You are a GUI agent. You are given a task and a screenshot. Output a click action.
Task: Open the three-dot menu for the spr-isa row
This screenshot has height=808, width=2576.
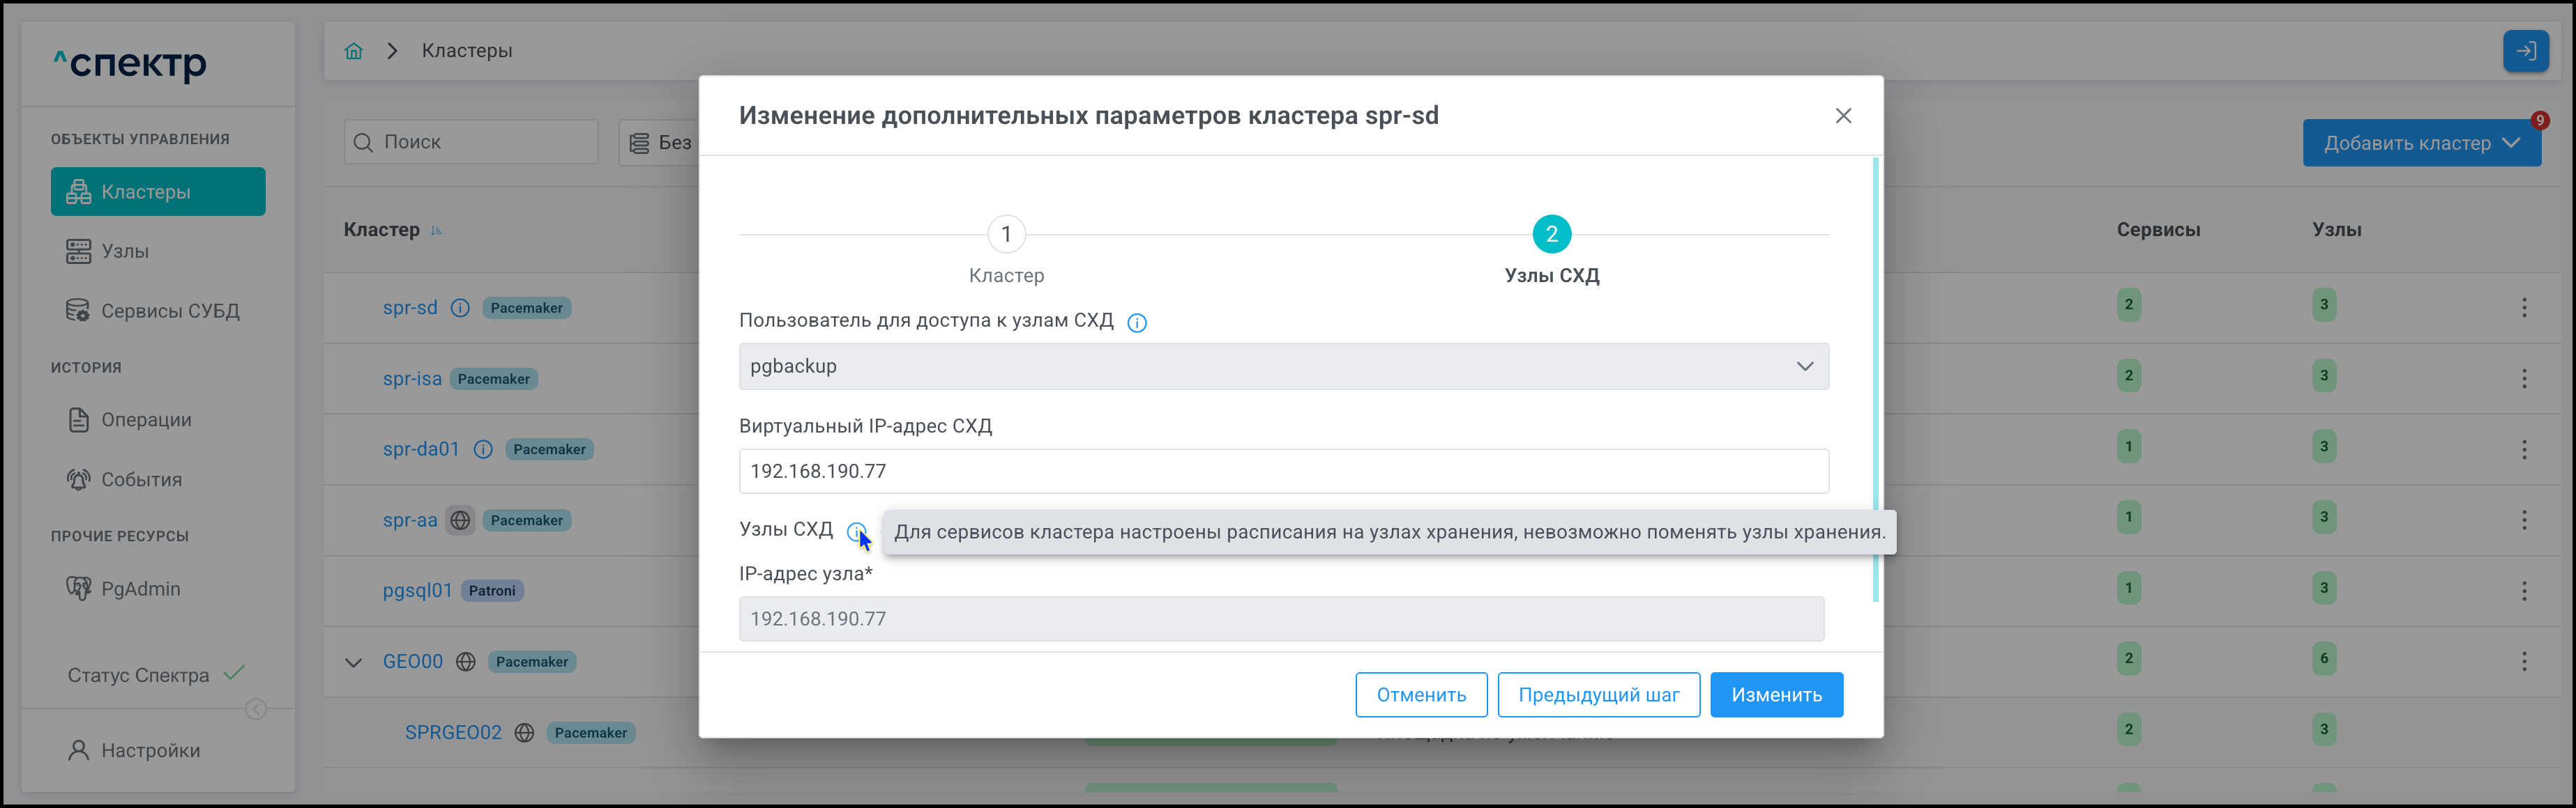[2523, 378]
